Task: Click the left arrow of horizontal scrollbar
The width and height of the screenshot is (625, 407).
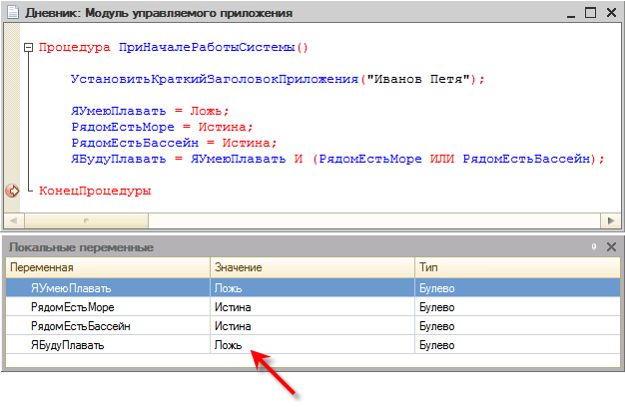Action: coord(14,220)
